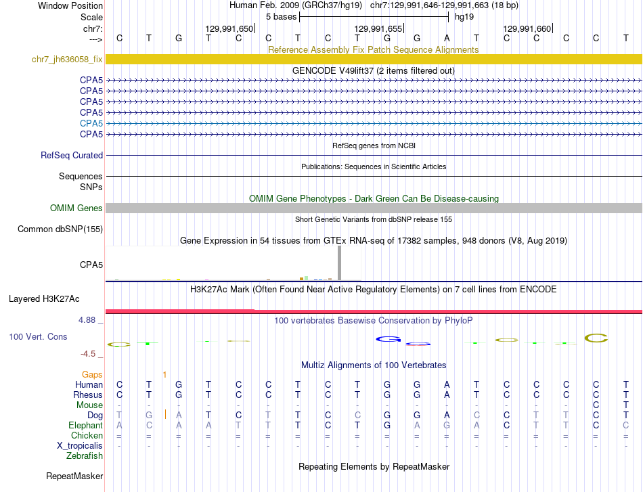Open Gene Expression in 54 tissues GTEx title
The height and width of the screenshot is (492, 643).
(x=373, y=241)
